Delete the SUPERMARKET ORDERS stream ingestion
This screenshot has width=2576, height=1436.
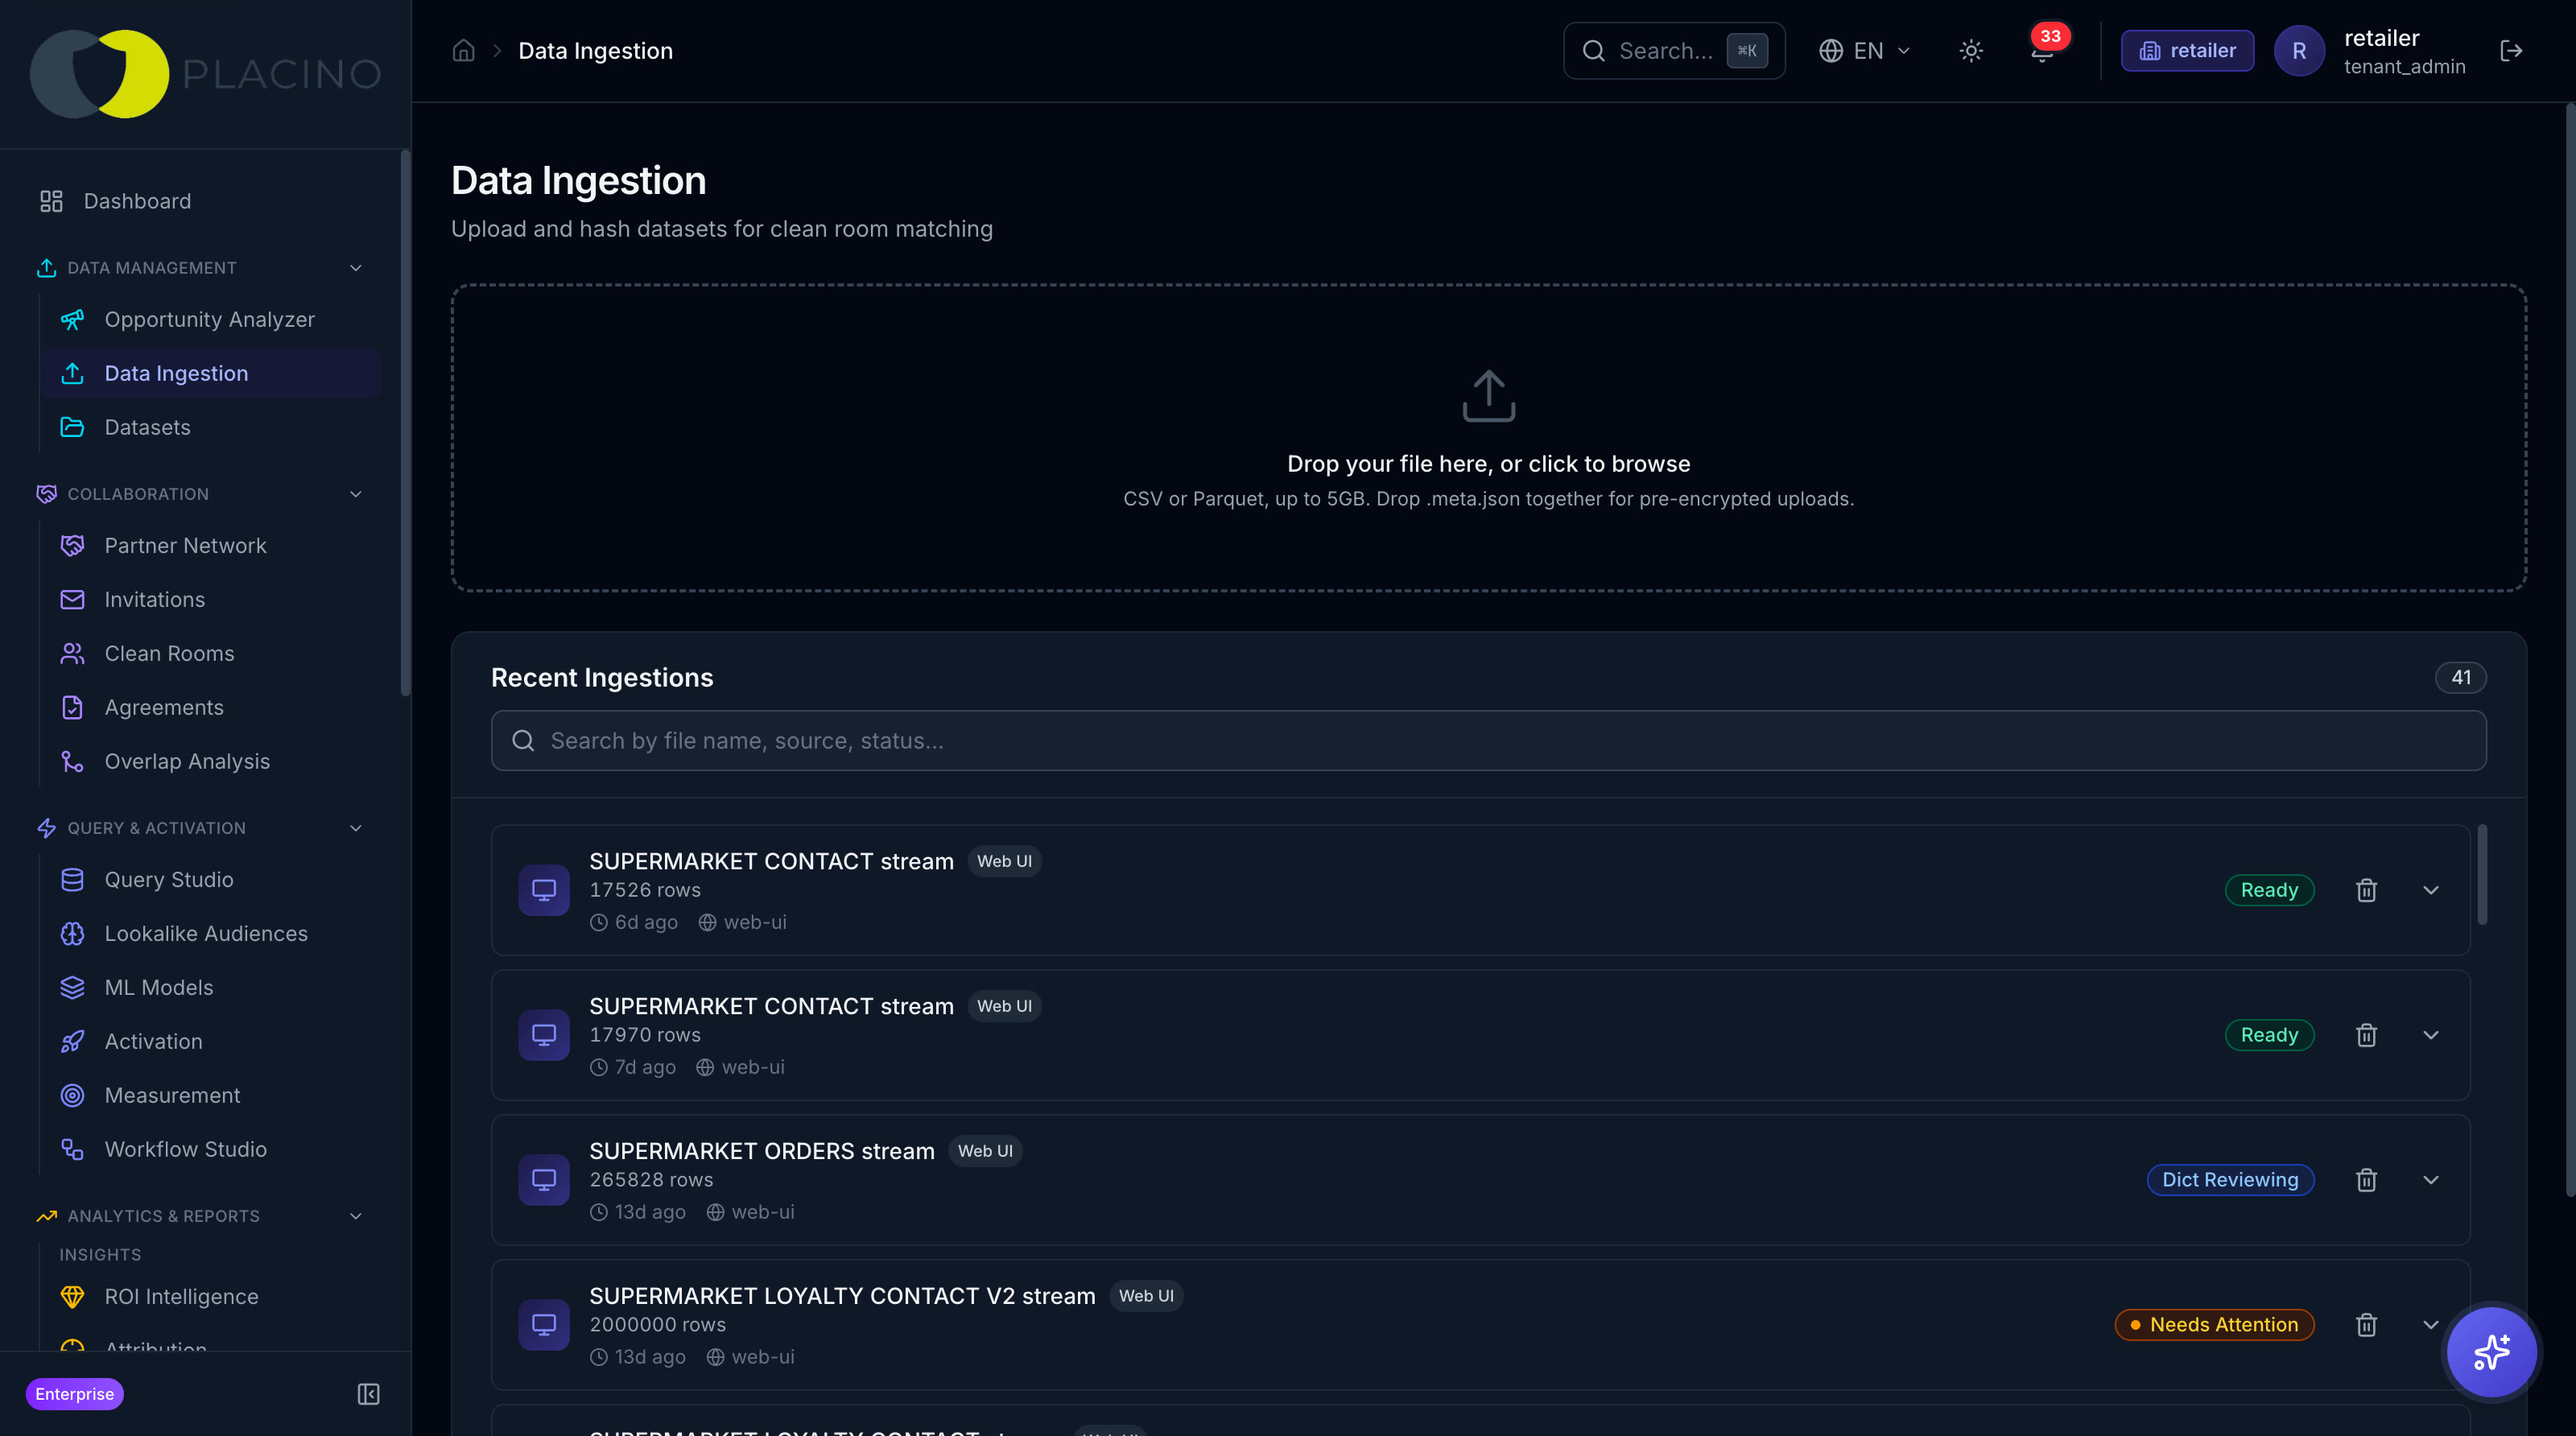point(2366,1180)
